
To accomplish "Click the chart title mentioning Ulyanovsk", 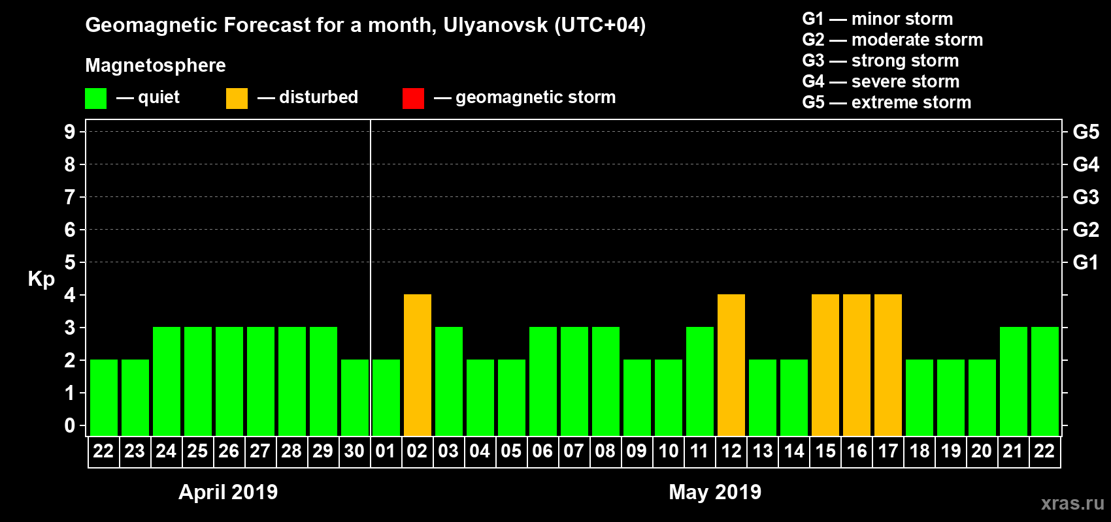I will 365,25.
